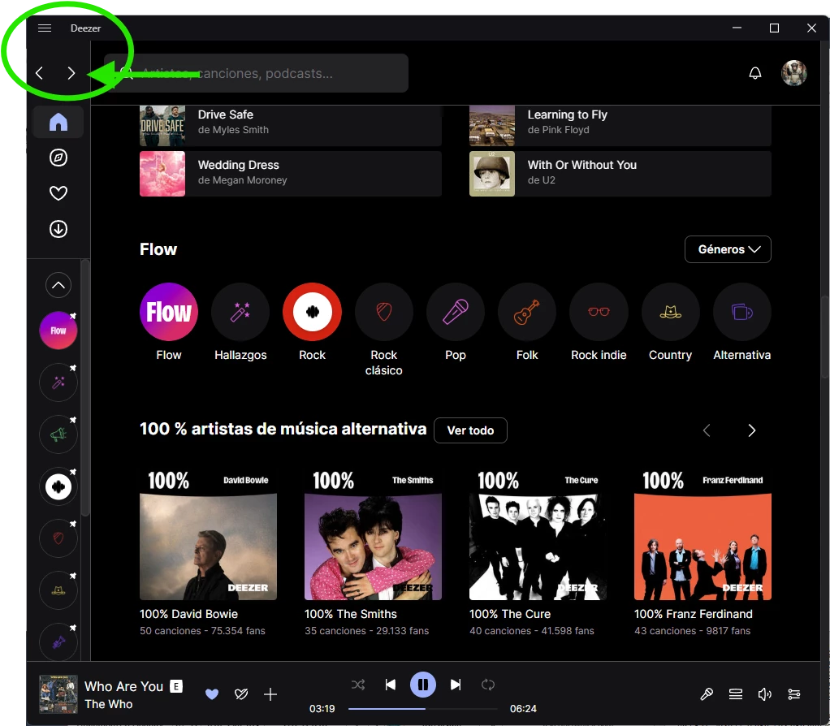The height and width of the screenshot is (726, 830).
Task: Open the 100% The Smiths playlist cover
Action: click(374, 532)
